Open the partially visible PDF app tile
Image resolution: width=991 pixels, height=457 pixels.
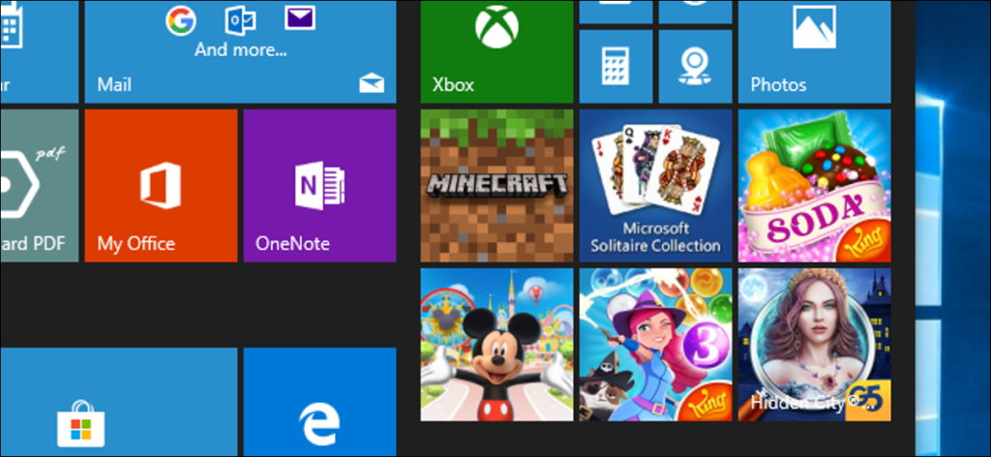click(x=37, y=185)
